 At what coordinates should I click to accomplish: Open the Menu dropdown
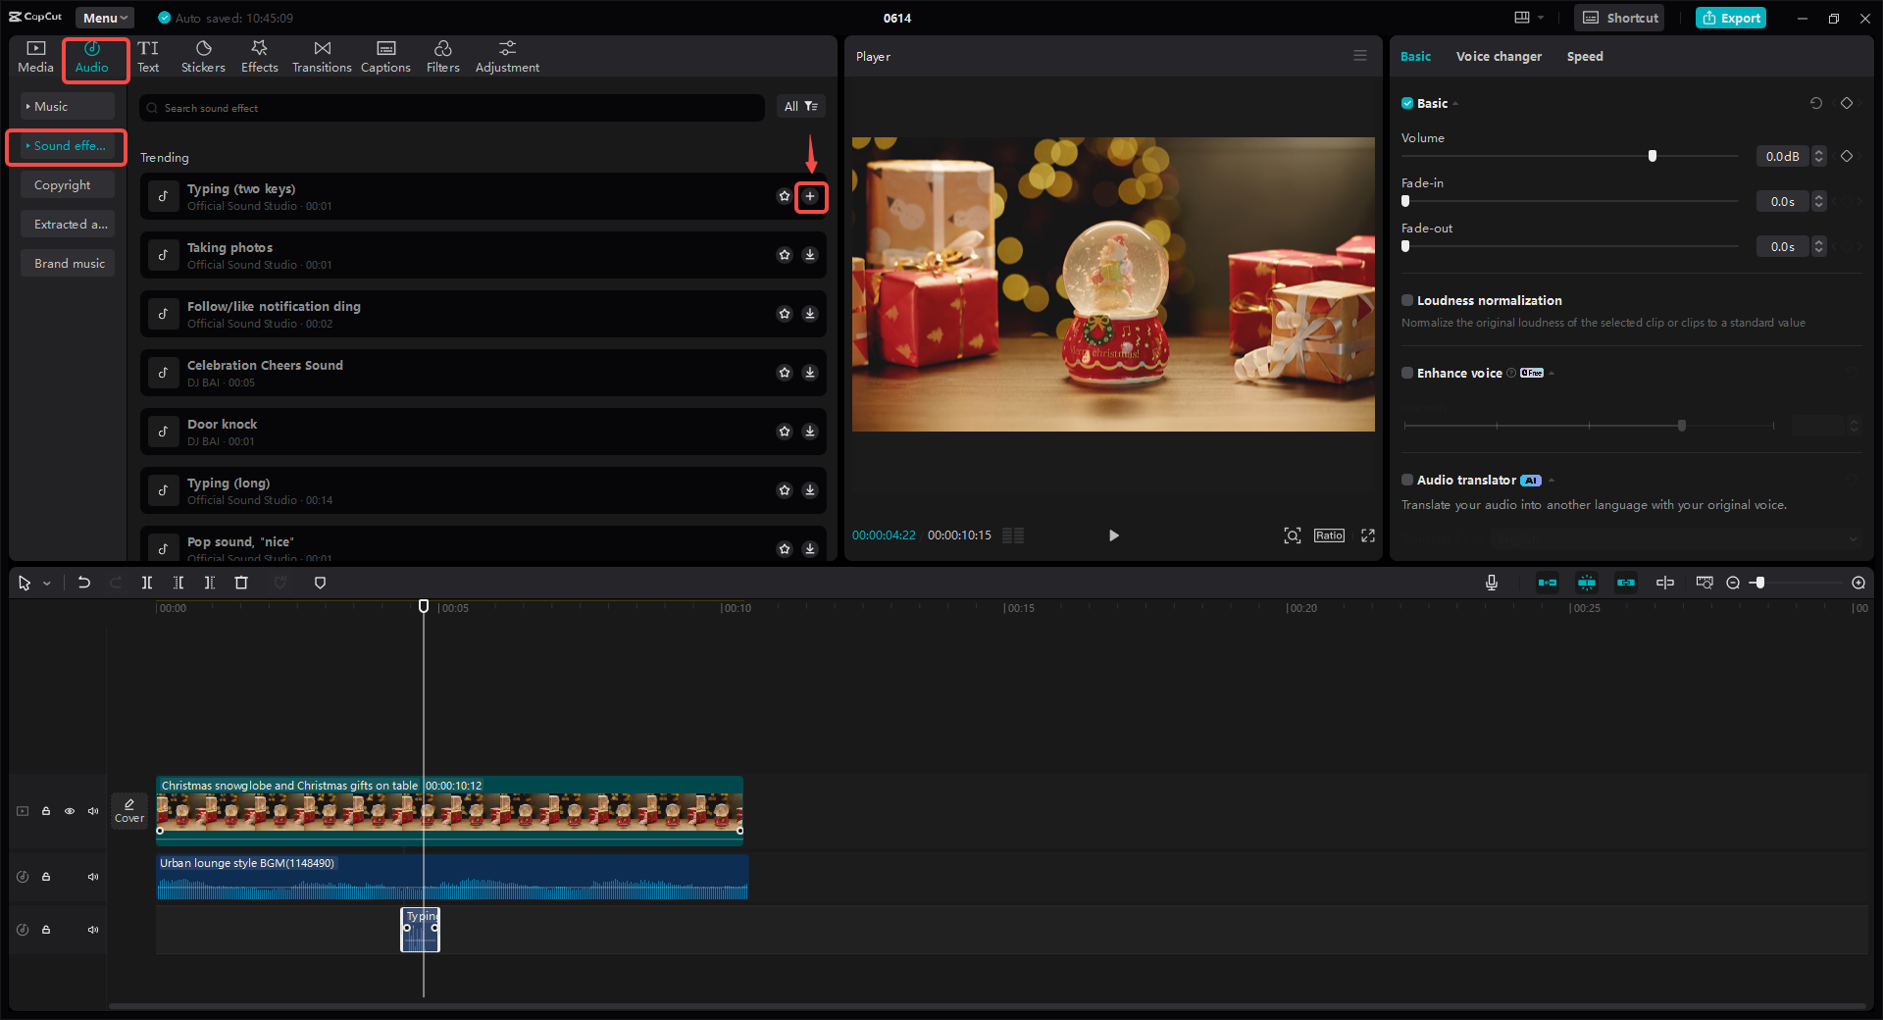104,17
